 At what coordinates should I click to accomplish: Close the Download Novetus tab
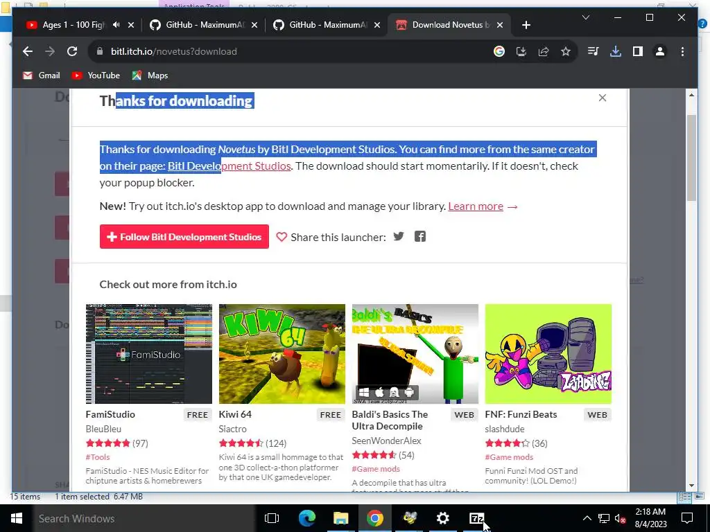pos(500,25)
